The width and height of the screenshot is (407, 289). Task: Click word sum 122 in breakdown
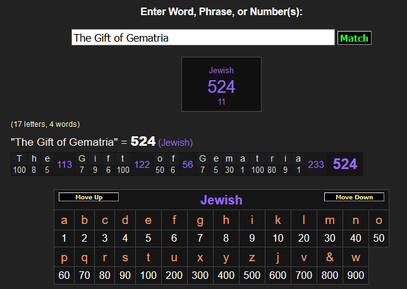click(142, 164)
